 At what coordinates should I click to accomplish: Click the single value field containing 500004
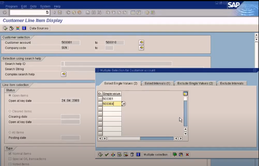(112, 104)
